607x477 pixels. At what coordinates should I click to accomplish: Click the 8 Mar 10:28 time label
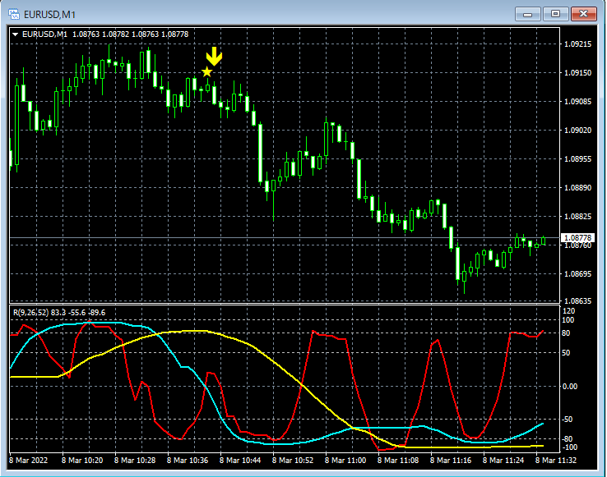tap(135, 461)
